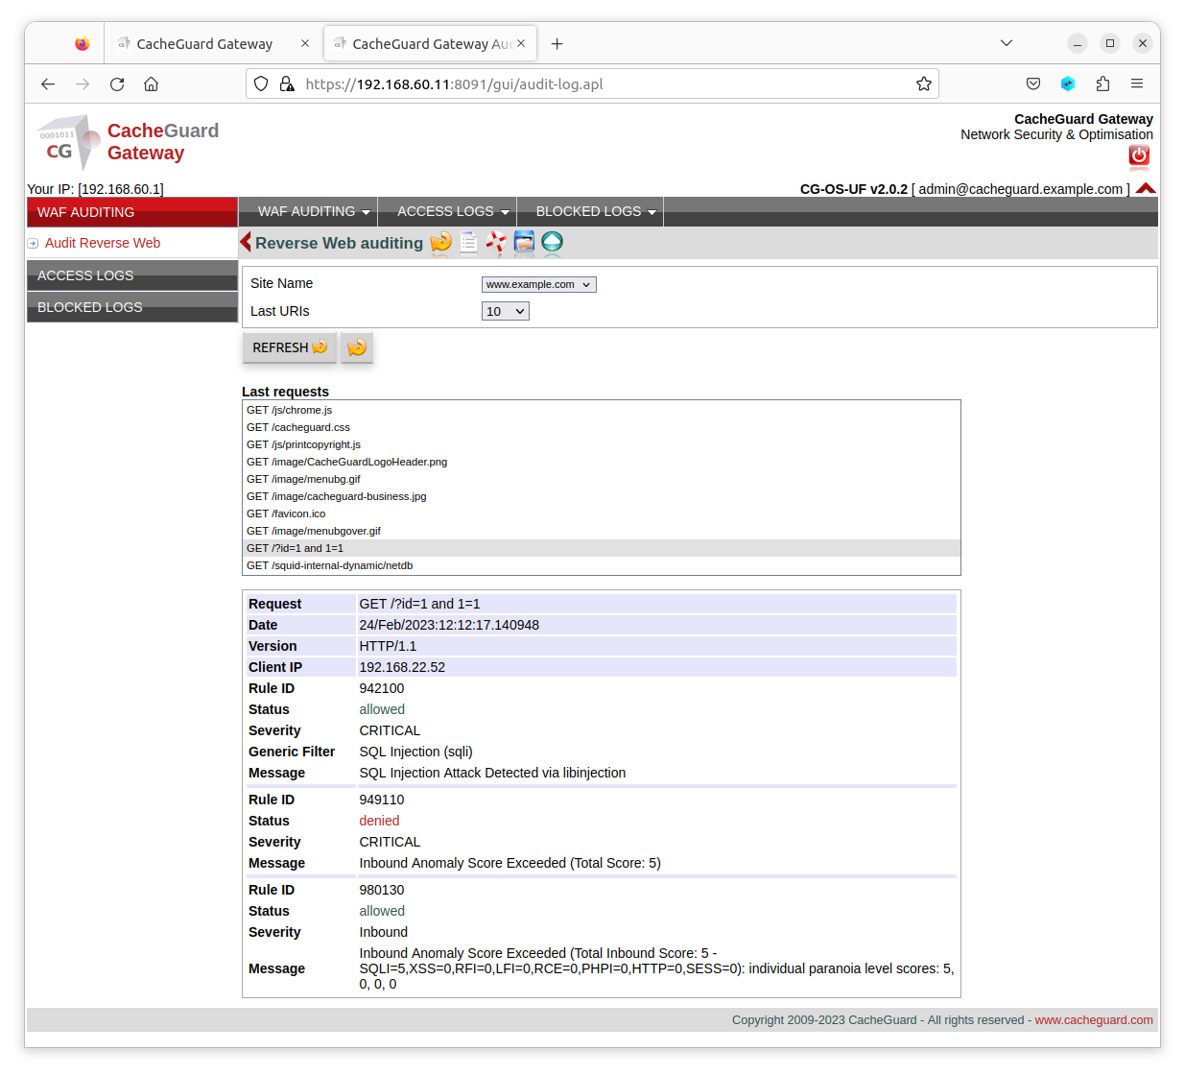This screenshot has height=1075, width=1185.
Task: Bookmark this page via star icon
Action: pos(924,84)
